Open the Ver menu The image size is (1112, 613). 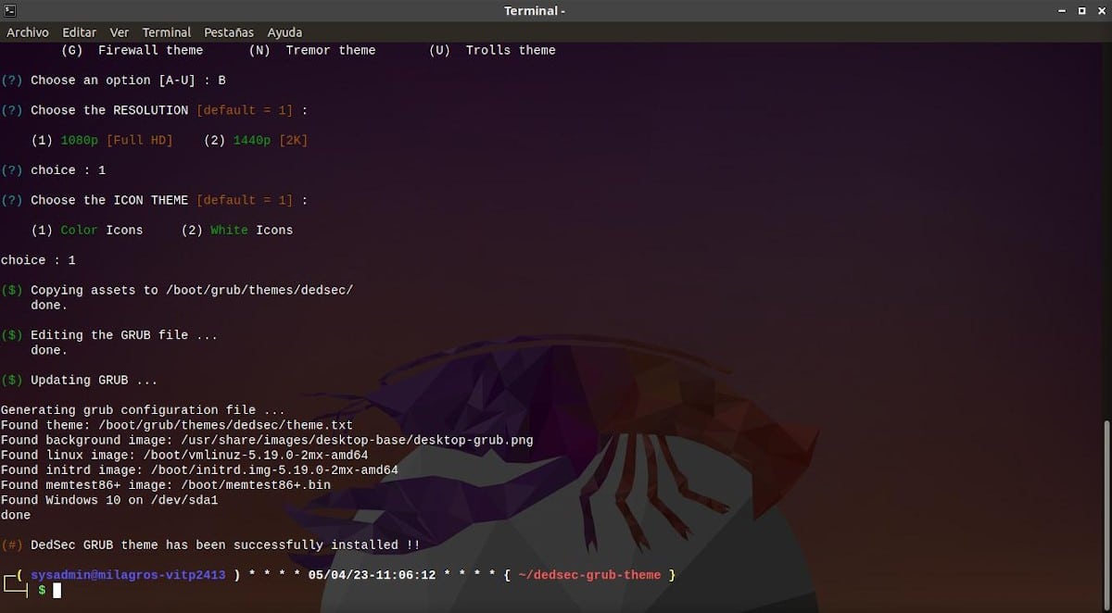pyautogui.click(x=120, y=32)
